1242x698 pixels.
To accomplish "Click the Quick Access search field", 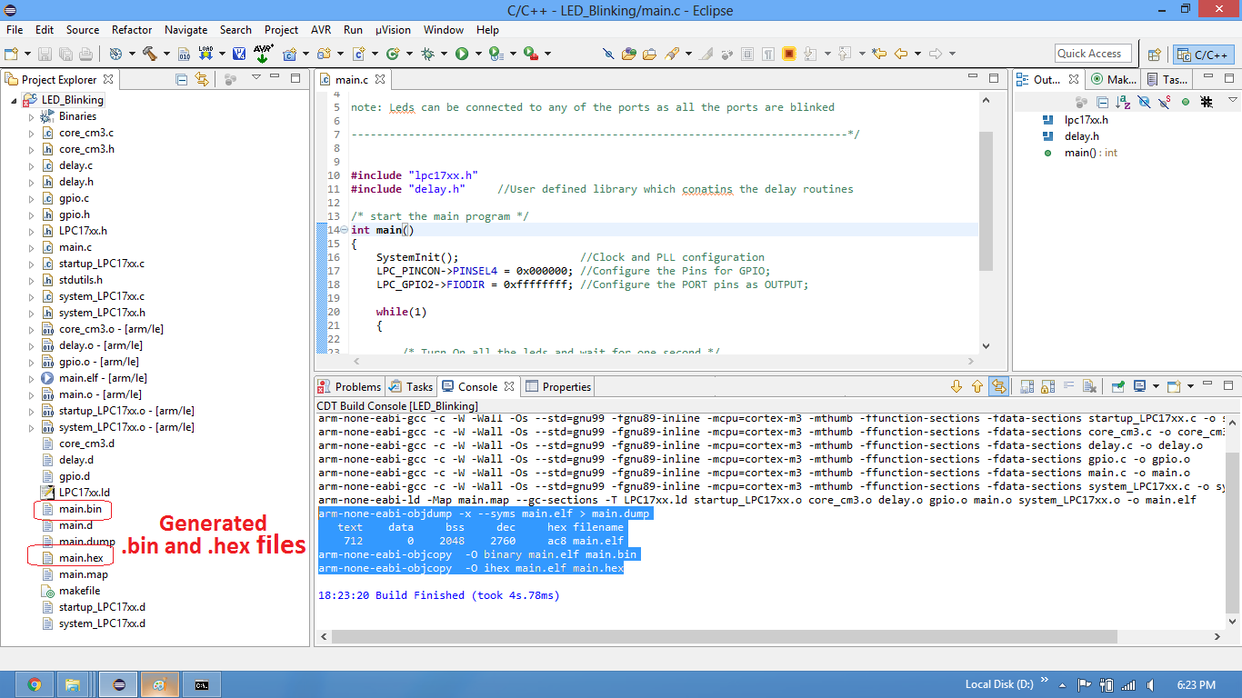I will tap(1094, 54).
